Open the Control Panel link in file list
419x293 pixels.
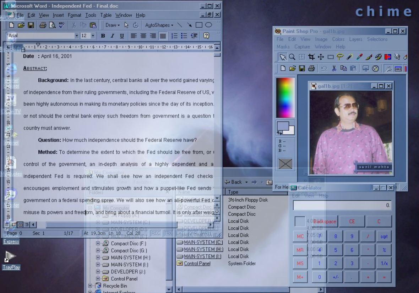click(197, 263)
